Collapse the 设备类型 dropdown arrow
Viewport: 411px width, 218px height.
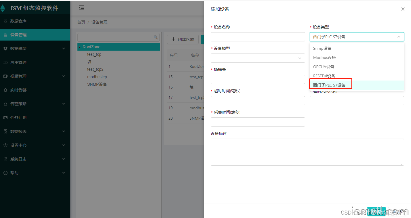click(399, 37)
